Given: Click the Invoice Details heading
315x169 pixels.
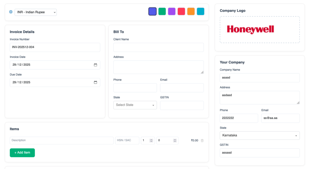Looking at the screenshot, I should click(x=22, y=32).
